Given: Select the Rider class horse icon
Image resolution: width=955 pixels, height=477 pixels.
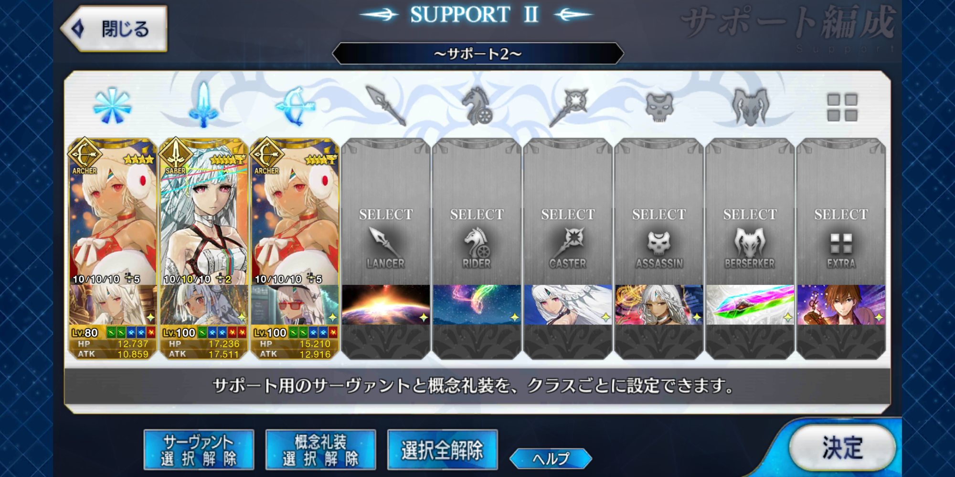Looking at the screenshot, I should point(477,106).
